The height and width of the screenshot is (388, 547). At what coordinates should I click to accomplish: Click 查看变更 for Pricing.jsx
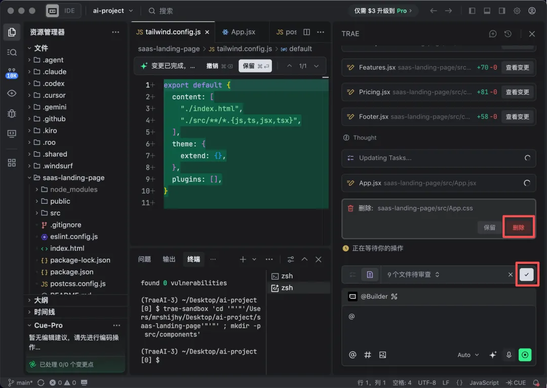tap(517, 92)
